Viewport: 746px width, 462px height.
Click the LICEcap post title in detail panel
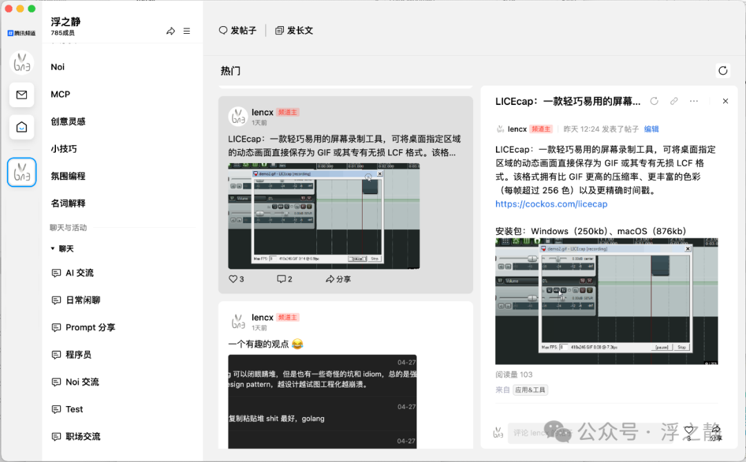(568, 102)
